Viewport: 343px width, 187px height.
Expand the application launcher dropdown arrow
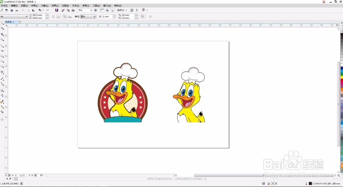(x=147, y=10)
